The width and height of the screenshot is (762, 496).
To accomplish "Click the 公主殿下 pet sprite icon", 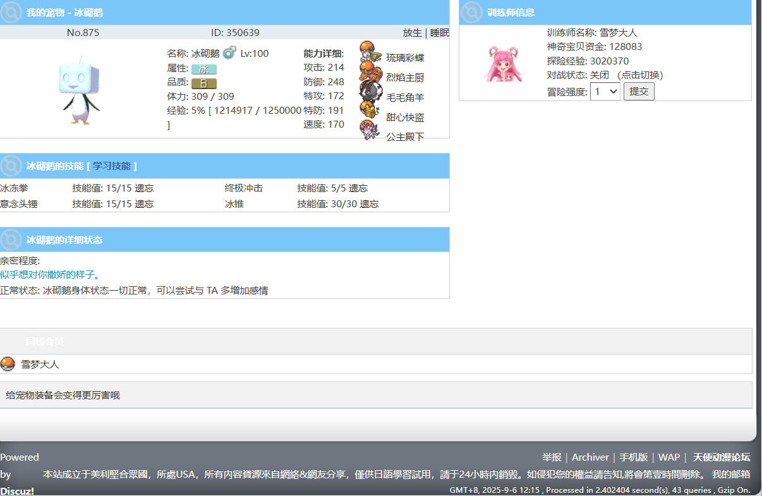I will (x=370, y=130).
